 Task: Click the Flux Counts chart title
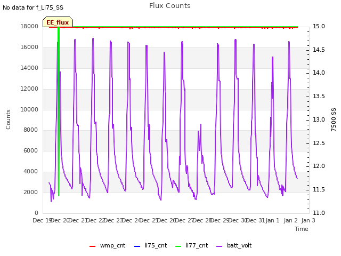[170, 6]
